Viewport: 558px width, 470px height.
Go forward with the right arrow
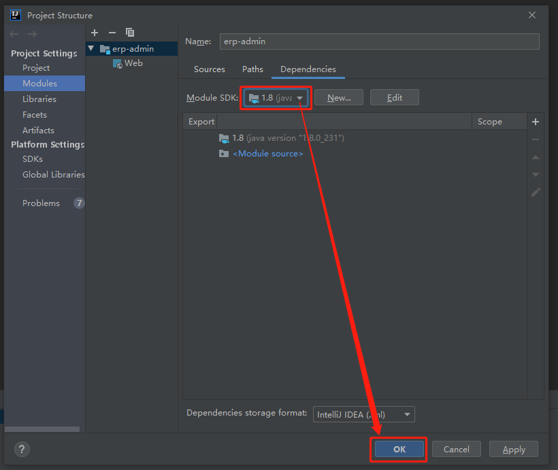[33, 34]
